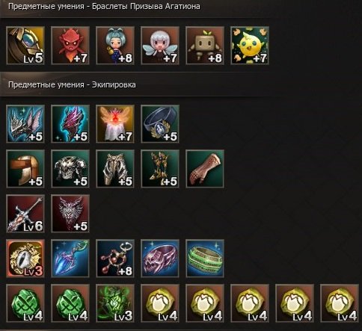Select the yellow chick agathion +7 icon

250,46
